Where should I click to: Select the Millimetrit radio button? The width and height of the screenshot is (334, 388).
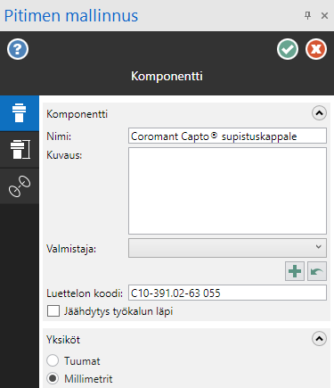tap(53, 378)
